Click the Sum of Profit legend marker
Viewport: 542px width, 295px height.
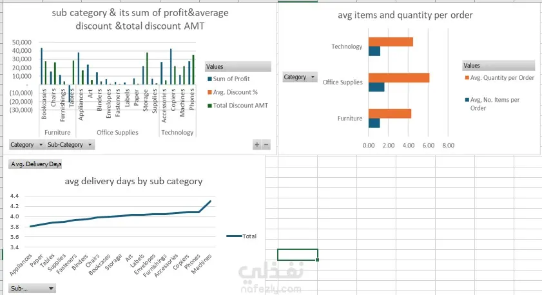click(208, 79)
